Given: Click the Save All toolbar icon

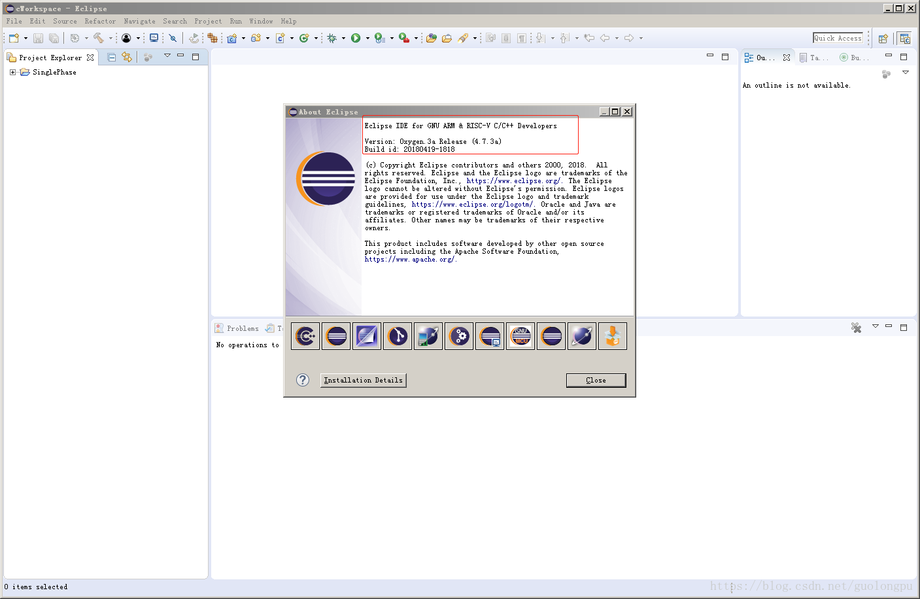Looking at the screenshot, I should point(54,39).
